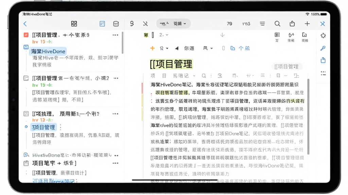Tap the share icon in top toolbar
This screenshot has height=195, width=348.
click(292, 23)
